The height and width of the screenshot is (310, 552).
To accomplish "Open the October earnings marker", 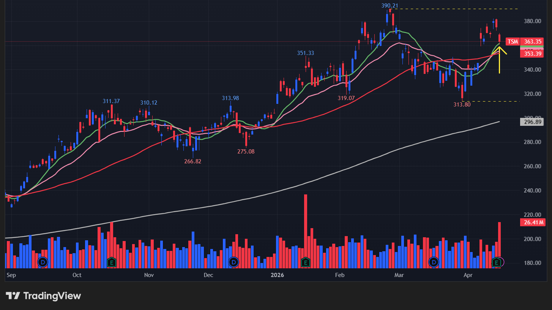I will [x=112, y=262].
